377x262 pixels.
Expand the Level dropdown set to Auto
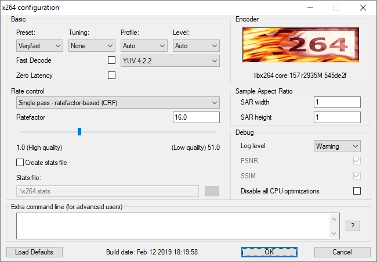[x=196, y=46]
